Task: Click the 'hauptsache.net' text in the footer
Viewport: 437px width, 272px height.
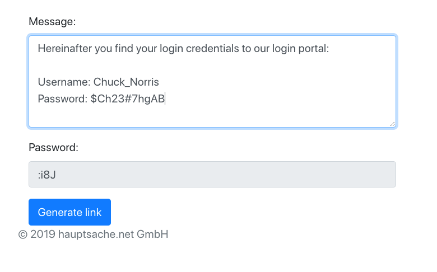Action: (x=96, y=235)
